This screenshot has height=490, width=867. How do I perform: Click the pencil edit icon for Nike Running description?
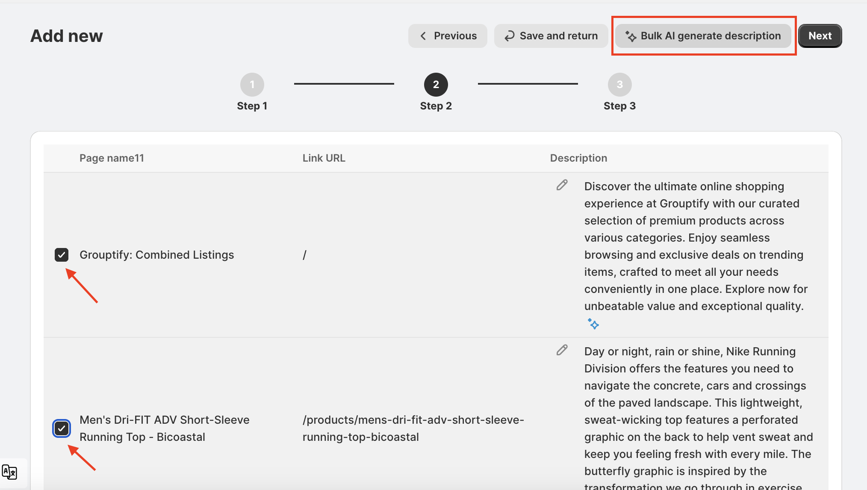[x=562, y=350]
